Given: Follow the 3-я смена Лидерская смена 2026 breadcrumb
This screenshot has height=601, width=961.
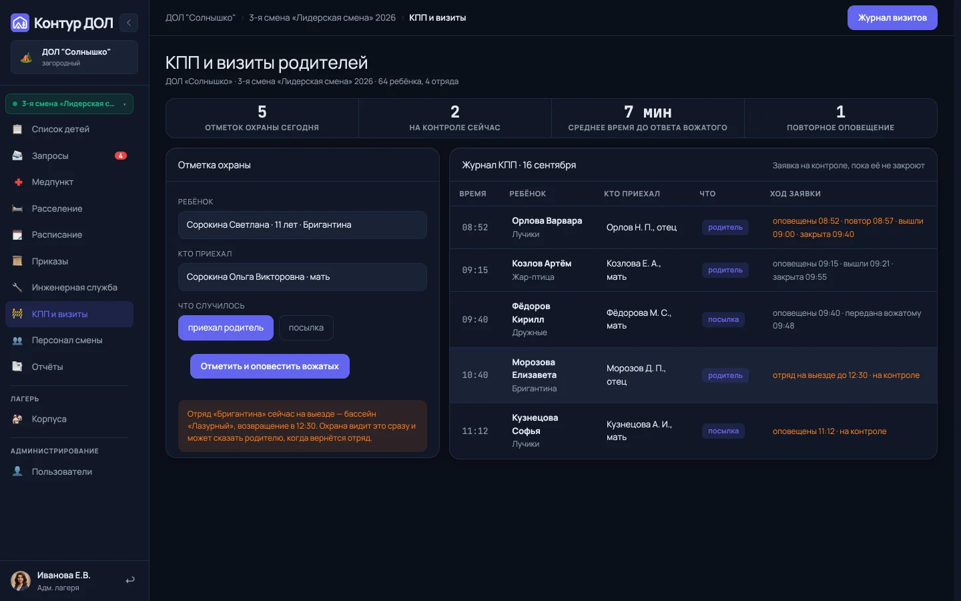Looking at the screenshot, I should click(x=322, y=18).
